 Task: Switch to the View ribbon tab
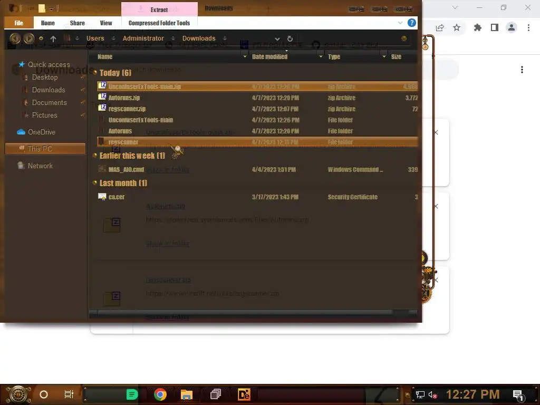pos(106,23)
